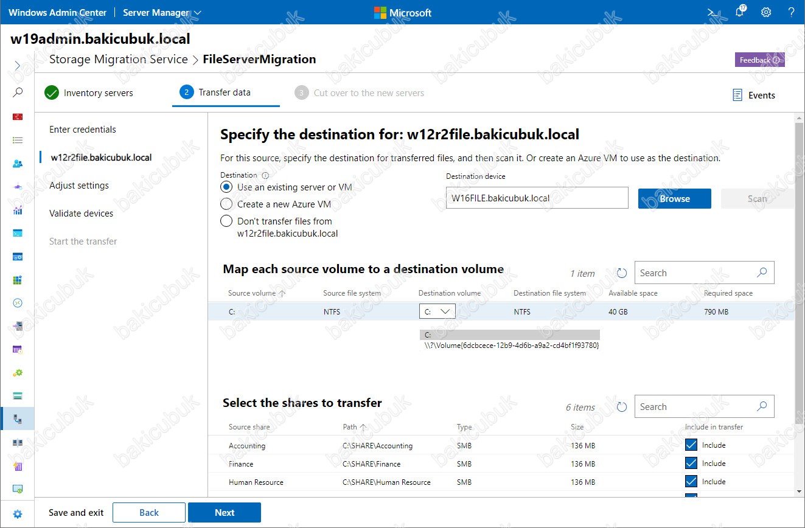The width and height of the screenshot is (805, 528).
Task: Go to the Inventory servers step tab
Action: (x=89, y=93)
